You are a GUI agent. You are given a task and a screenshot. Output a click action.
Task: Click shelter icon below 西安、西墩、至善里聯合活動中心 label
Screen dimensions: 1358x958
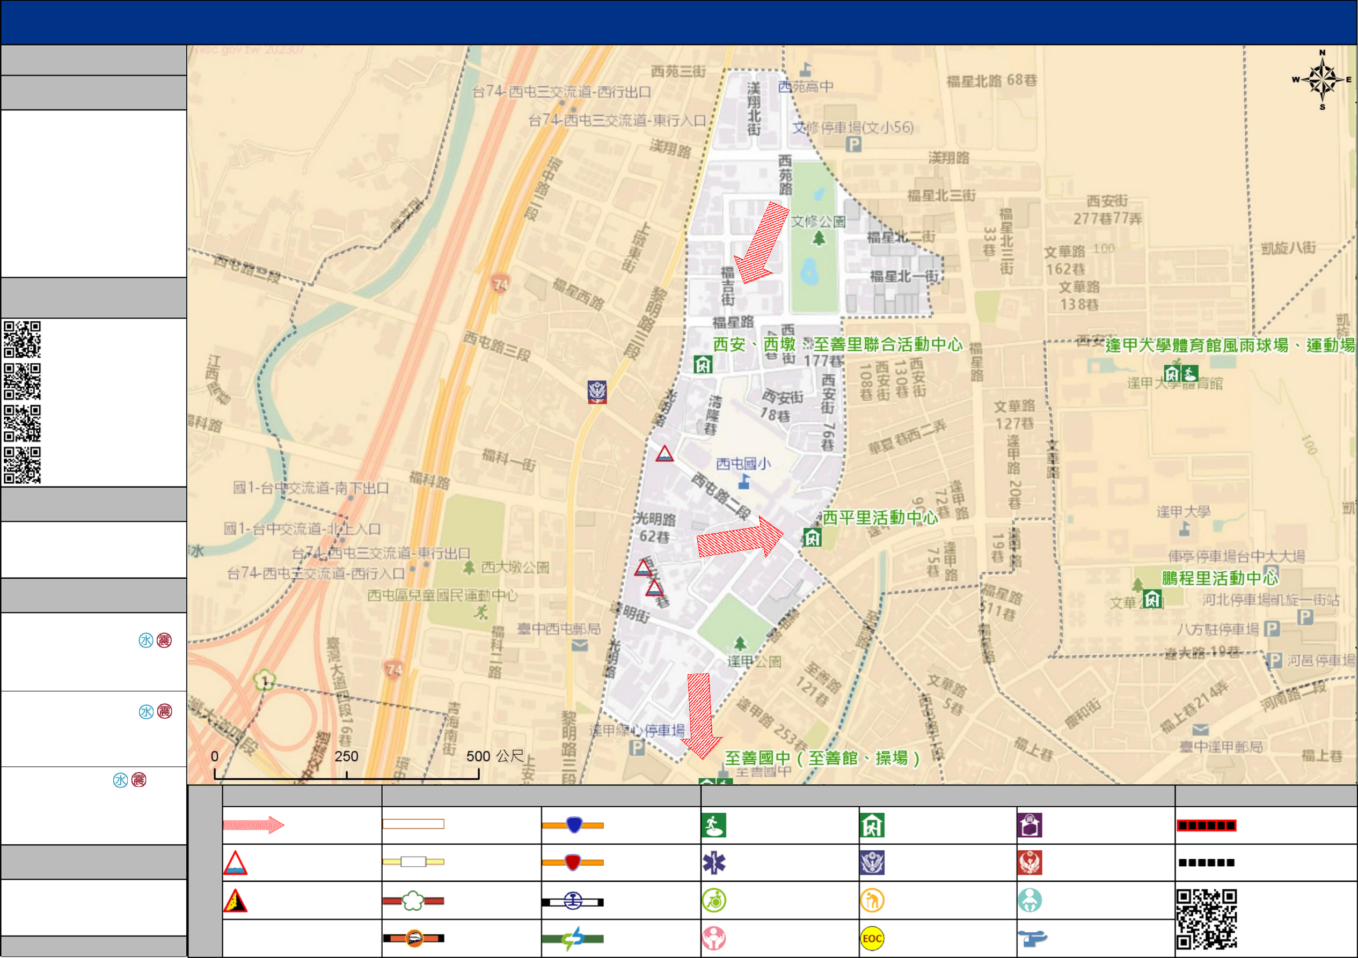(703, 365)
